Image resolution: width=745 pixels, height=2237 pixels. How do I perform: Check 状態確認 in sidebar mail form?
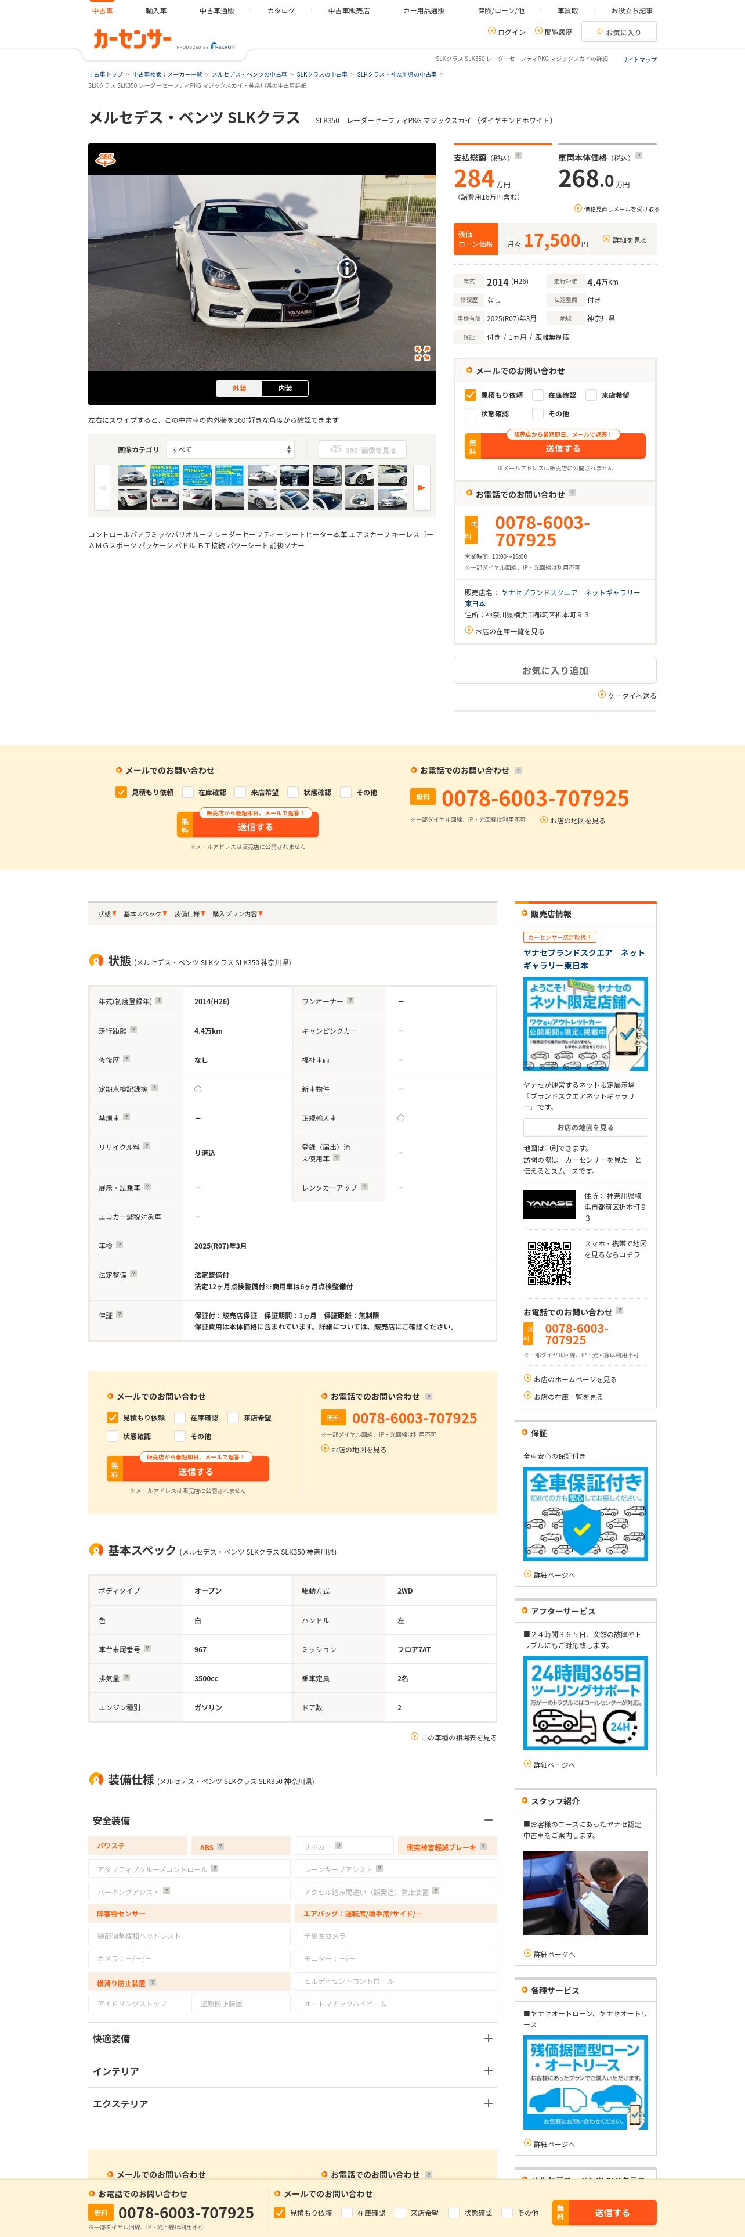click(470, 413)
